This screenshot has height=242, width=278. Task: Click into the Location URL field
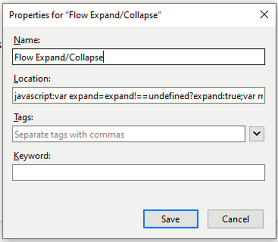point(138,96)
